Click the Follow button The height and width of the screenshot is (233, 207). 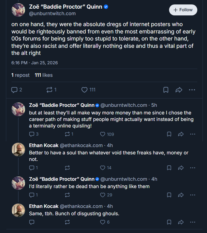click(x=183, y=10)
